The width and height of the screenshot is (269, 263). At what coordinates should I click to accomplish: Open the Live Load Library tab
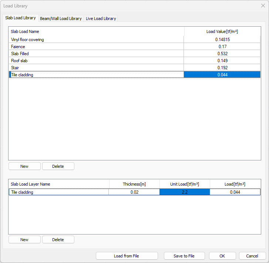pyautogui.click(x=101, y=19)
